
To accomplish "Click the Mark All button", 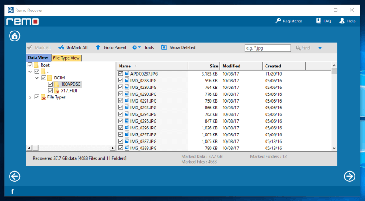I will pos(39,47).
